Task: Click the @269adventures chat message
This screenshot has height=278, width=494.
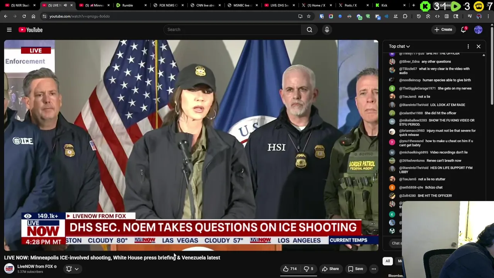Action: coord(435,161)
